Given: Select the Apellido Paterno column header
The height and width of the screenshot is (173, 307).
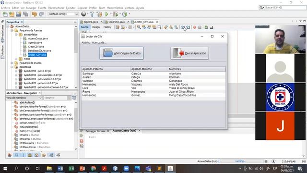Looking at the screenshot, I should 106,69.
